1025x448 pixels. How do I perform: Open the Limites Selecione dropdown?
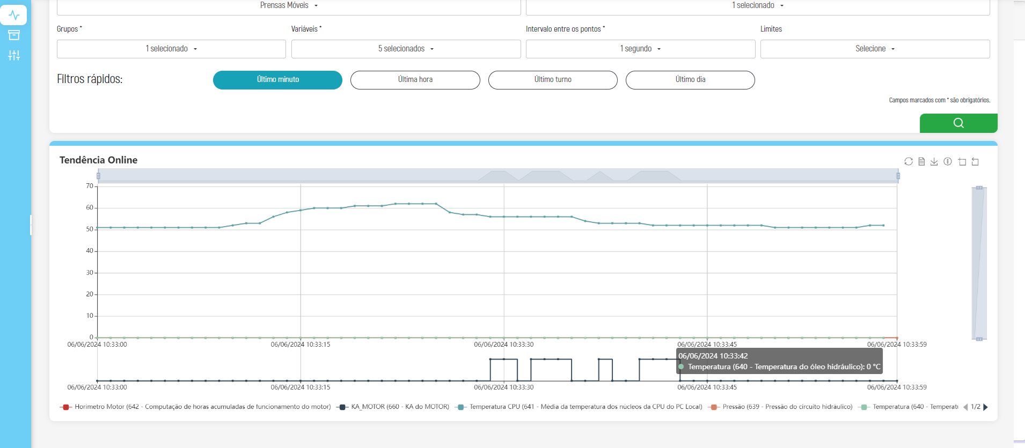click(x=875, y=49)
